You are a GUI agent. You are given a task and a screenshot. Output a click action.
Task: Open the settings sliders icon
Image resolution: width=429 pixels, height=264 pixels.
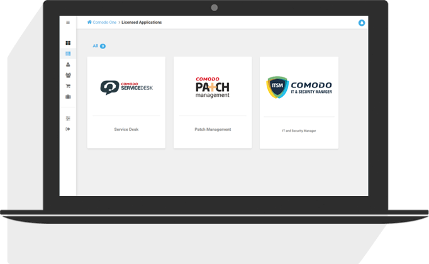(68, 118)
